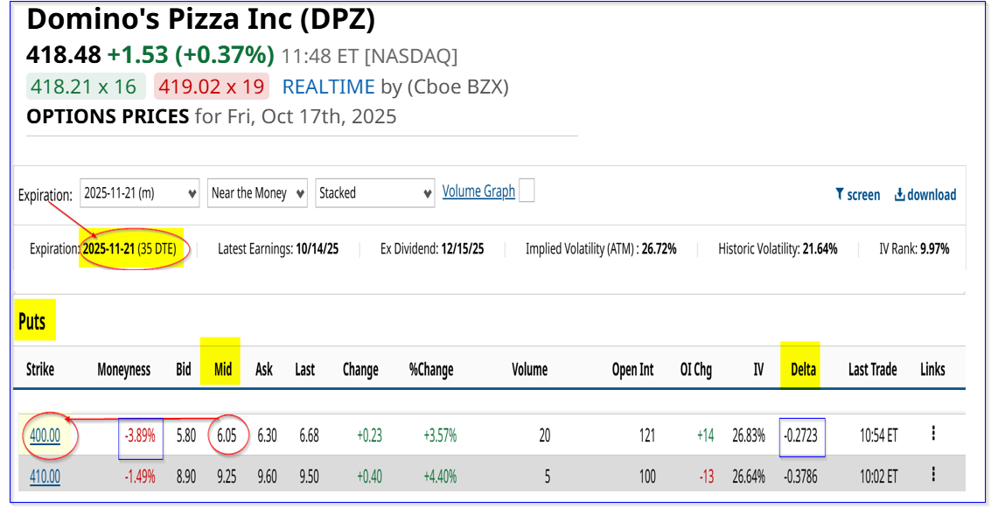Sort by Last Trade column header
991x508 pixels.
(x=872, y=370)
